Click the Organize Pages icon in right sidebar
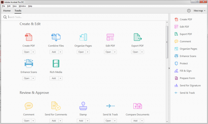208x124 pixels. pos(176,49)
